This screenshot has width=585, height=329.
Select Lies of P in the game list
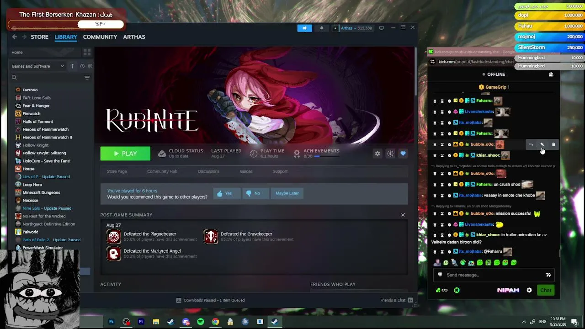[46, 177]
